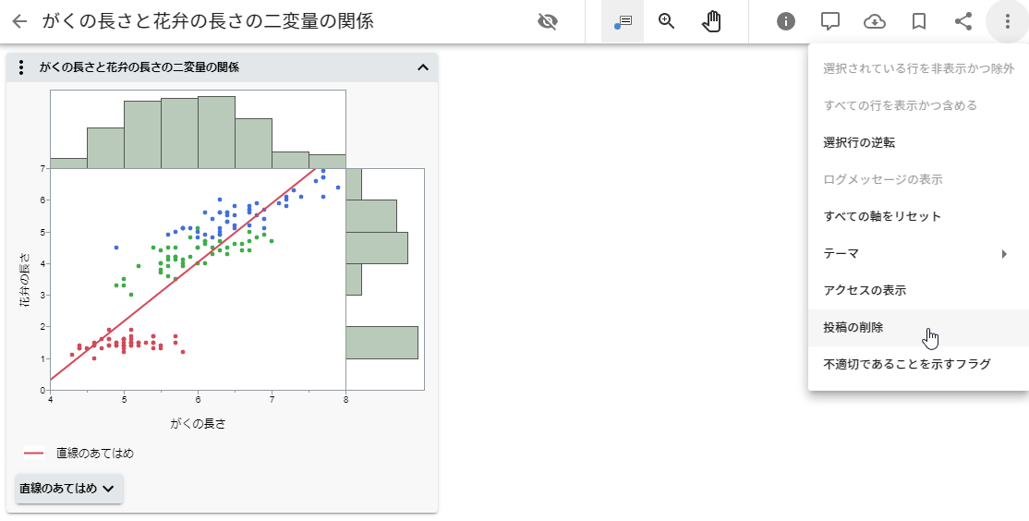
Task: Select the data tip selection tool
Action: tap(623, 21)
